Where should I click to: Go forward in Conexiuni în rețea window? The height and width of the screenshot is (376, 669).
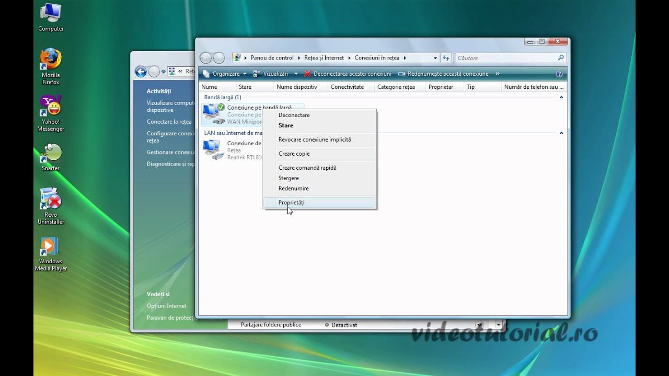[219, 58]
